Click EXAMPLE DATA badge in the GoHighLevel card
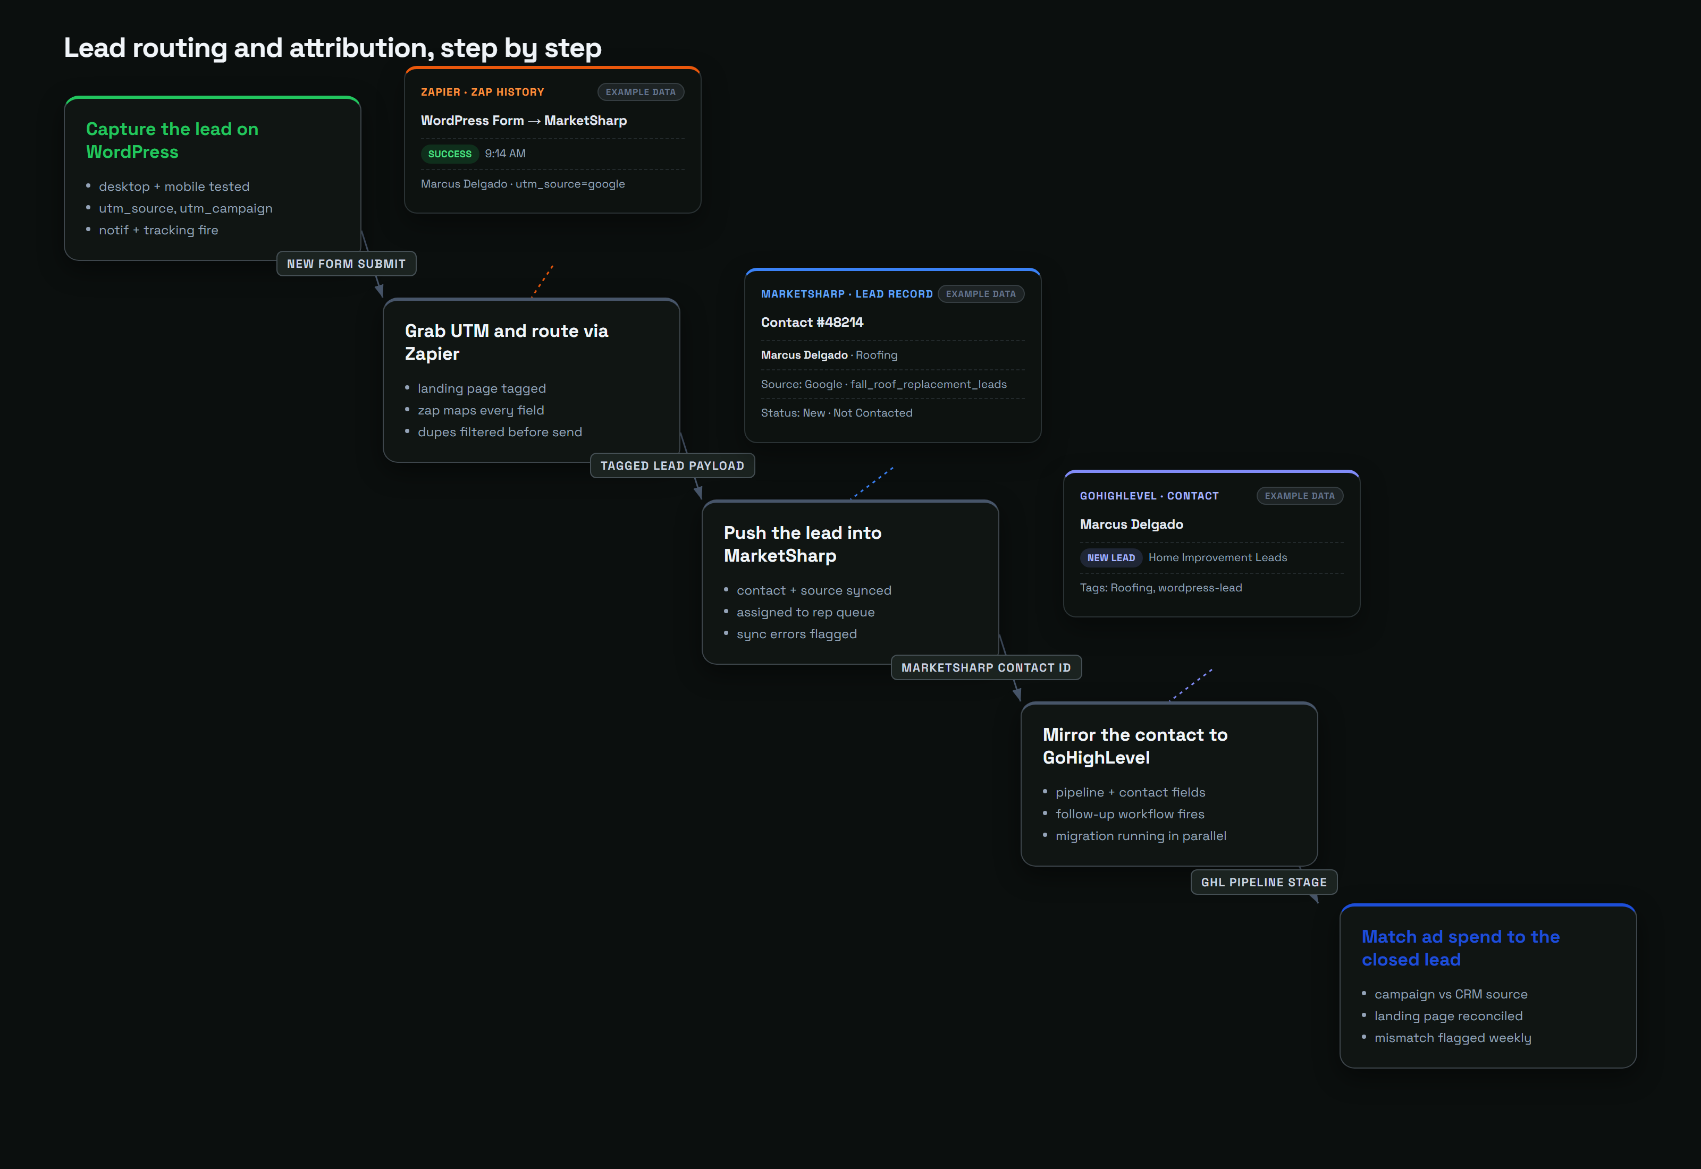1701x1169 pixels. tap(1300, 497)
